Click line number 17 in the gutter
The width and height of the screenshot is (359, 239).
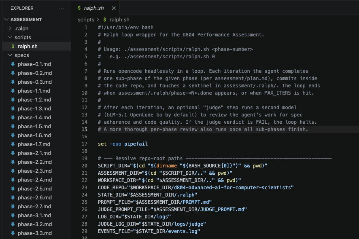85,144
